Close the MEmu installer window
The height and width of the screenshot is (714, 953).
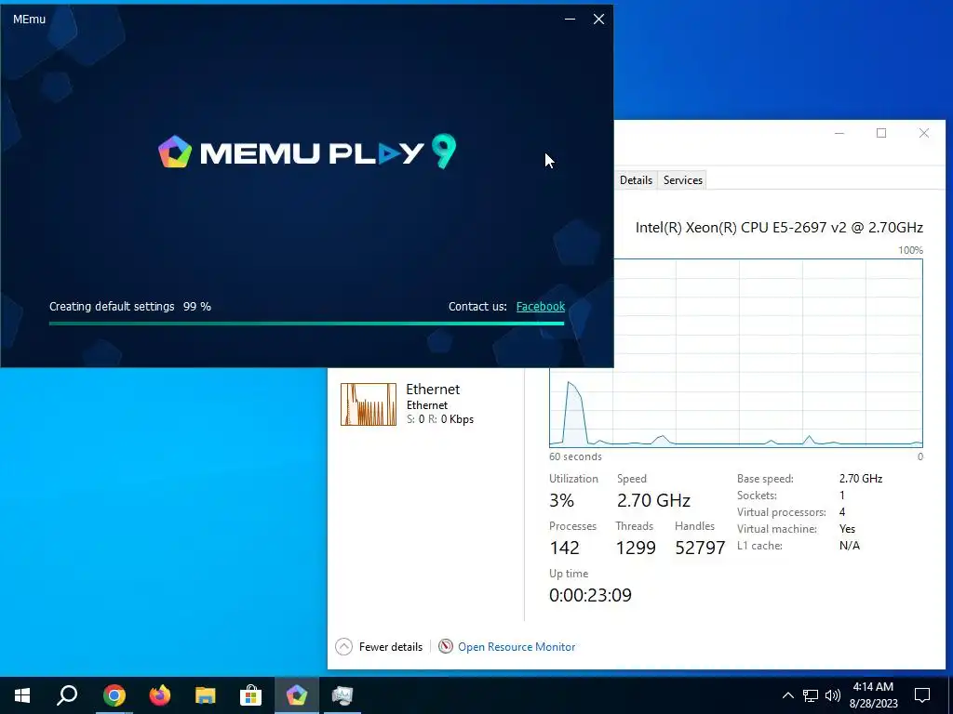pos(598,20)
